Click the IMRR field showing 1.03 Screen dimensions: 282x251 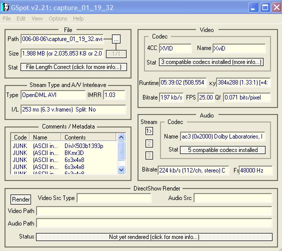[114, 95]
